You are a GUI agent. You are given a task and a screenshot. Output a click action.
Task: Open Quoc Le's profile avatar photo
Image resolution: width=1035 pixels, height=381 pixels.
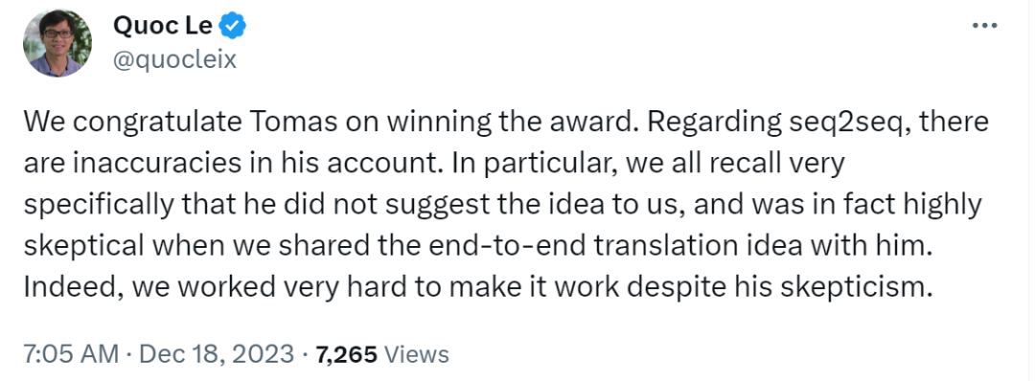point(57,43)
